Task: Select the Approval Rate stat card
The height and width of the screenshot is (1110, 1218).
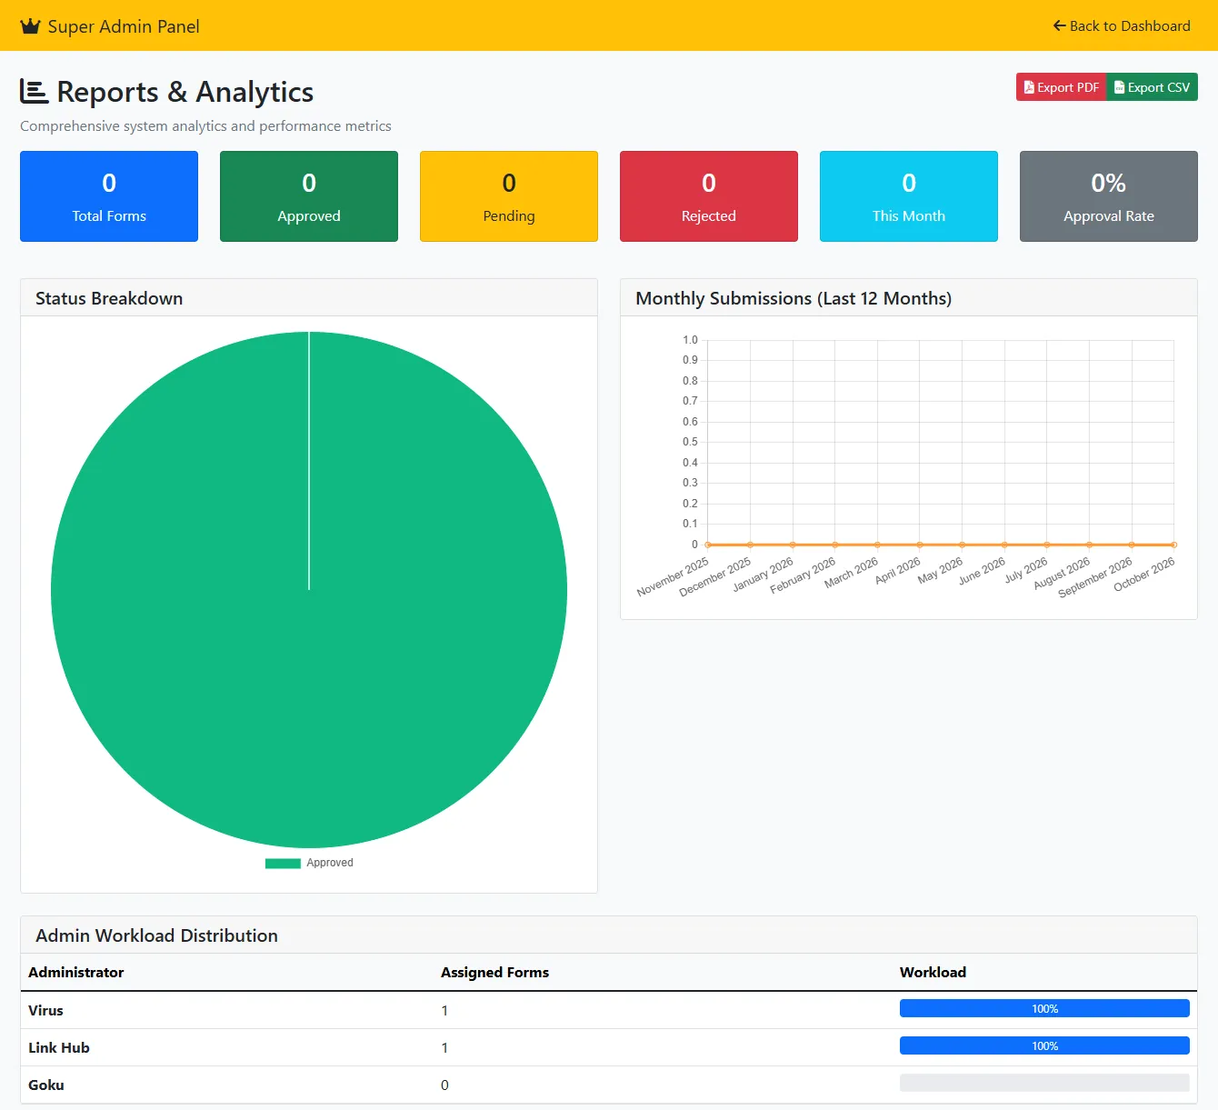Action: click(x=1109, y=196)
